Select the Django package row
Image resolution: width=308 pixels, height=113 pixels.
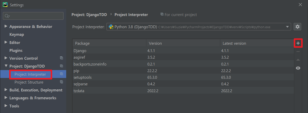click(183, 51)
